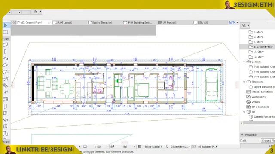Click the layer combination stack icon
The height and width of the screenshot is (154, 275).
coord(113,147)
